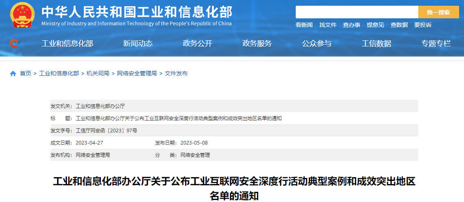Open the 提意见 quick link

(x=375, y=25)
